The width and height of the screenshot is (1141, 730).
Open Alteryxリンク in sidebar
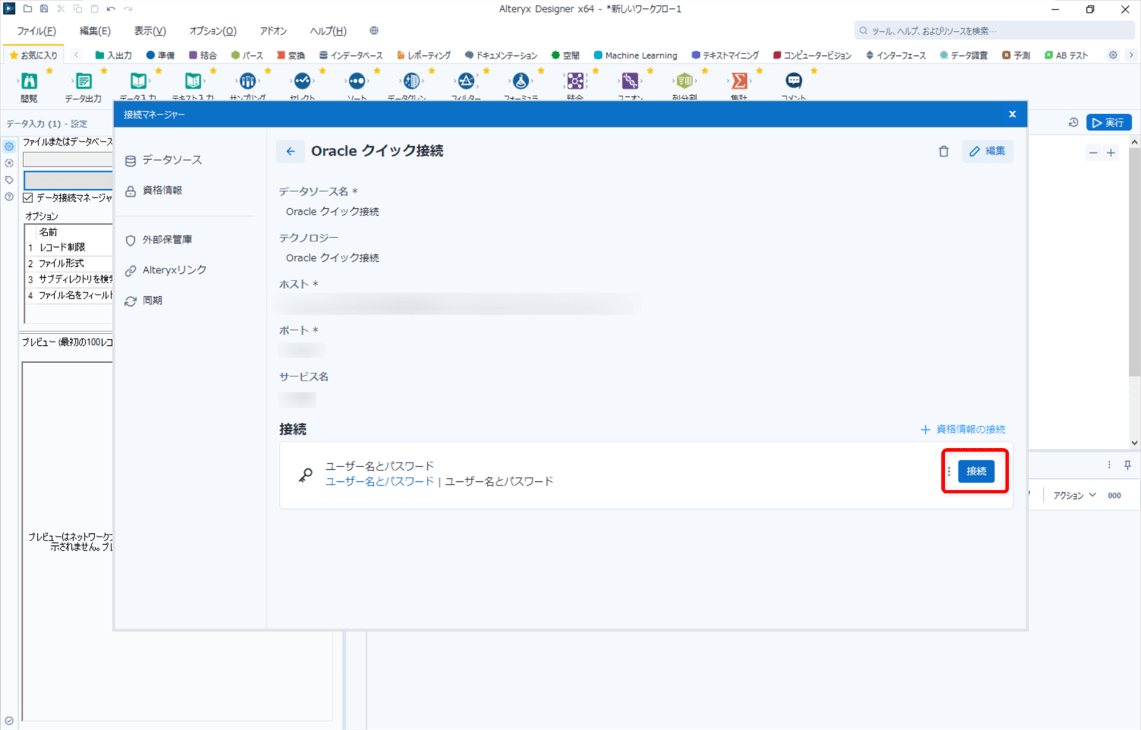pyautogui.click(x=166, y=270)
